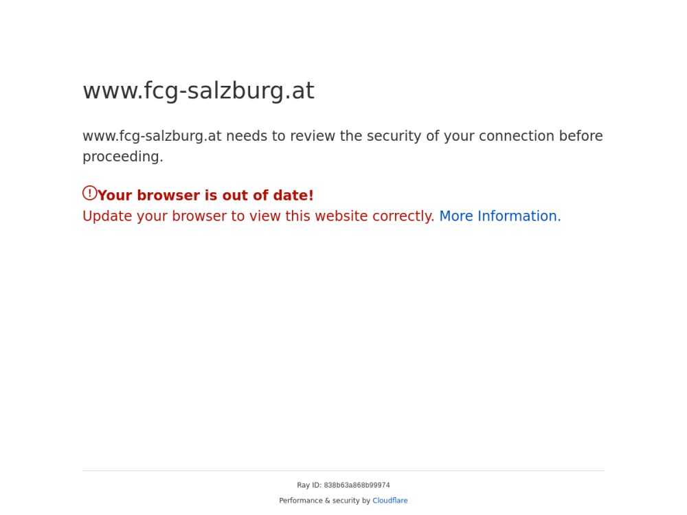This screenshot has height=515, width=687.
Task: Click the domain name starting the paragraph
Action: tap(152, 136)
